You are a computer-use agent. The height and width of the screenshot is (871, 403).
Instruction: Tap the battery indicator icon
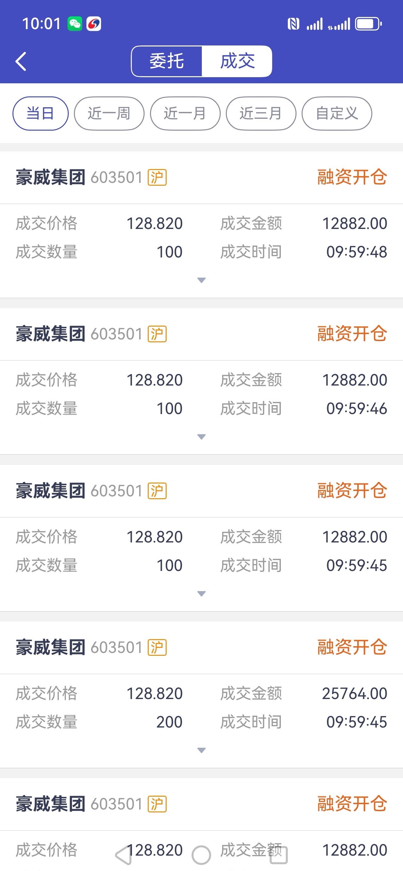point(368,24)
